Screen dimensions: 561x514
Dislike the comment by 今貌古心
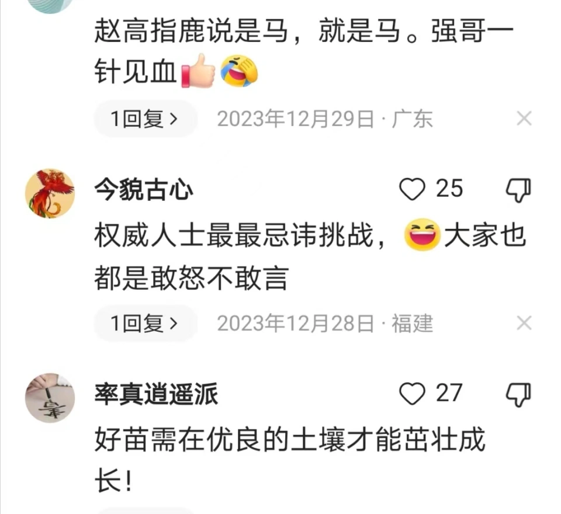click(518, 190)
